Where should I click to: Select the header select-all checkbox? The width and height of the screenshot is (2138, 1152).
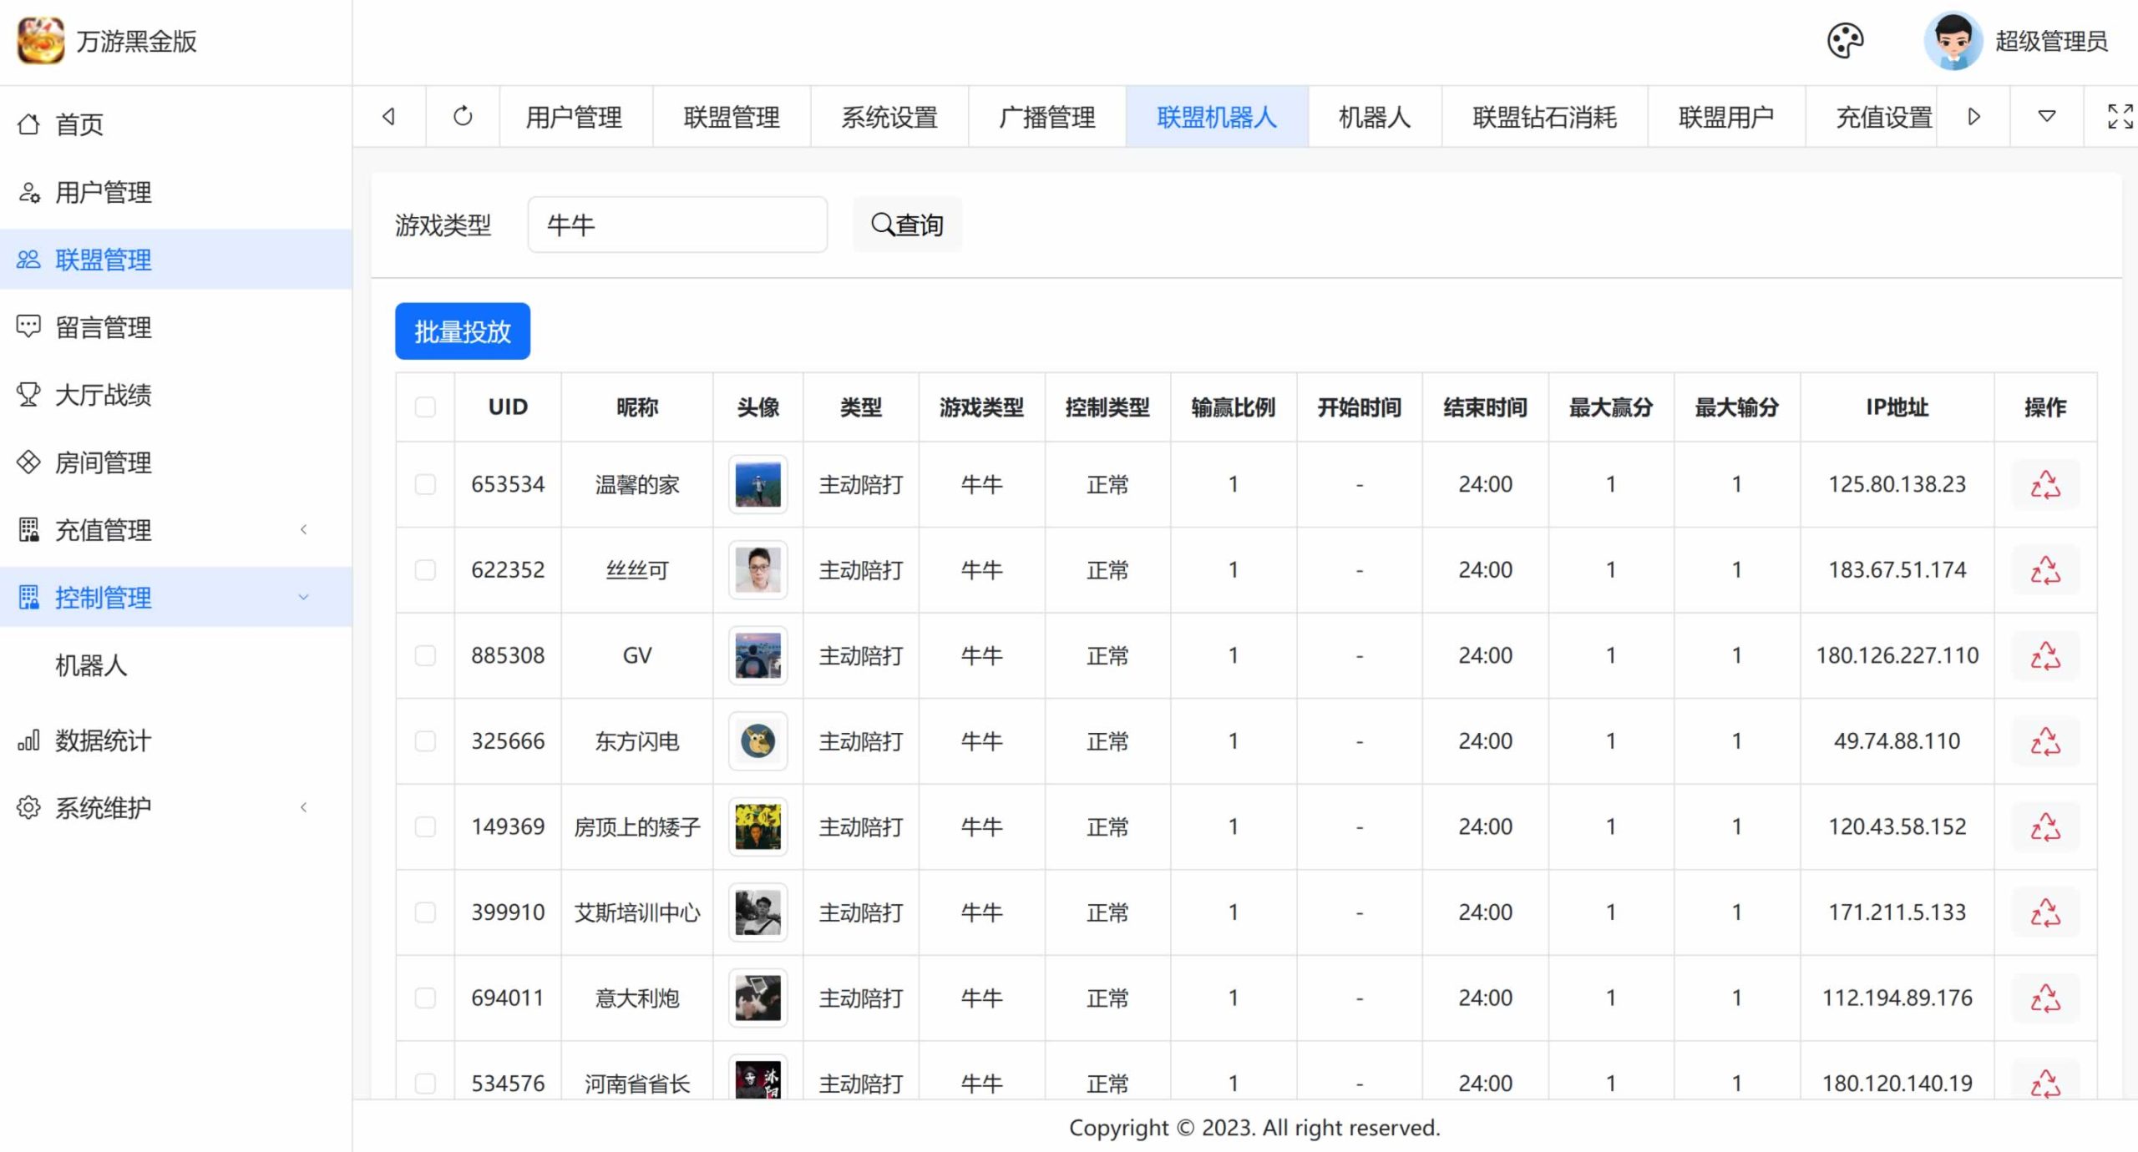pyautogui.click(x=425, y=407)
